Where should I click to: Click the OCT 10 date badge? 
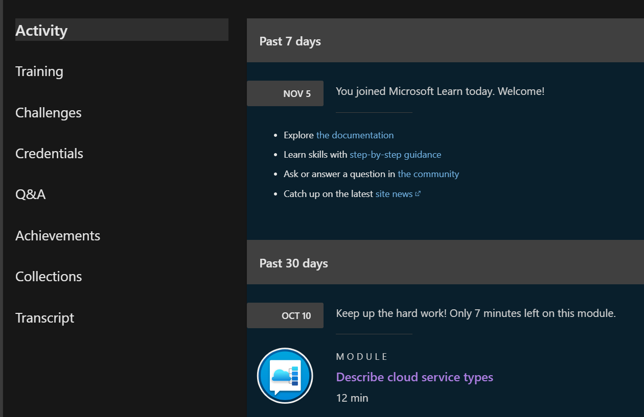click(285, 315)
